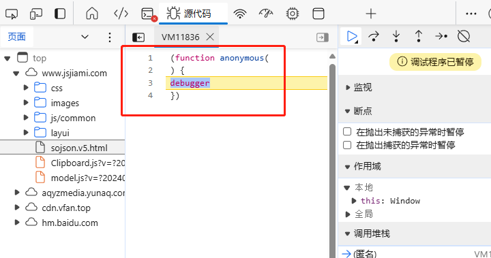Expand the aqyzmedia.yunaq.com domain node
491x258 pixels.
coord(17,193)
